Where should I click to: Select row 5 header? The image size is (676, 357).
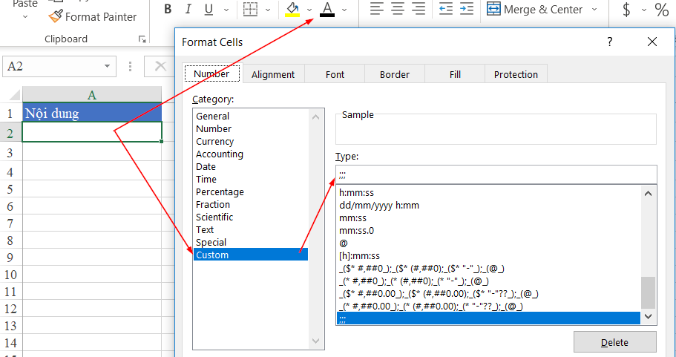click(10, 189)
